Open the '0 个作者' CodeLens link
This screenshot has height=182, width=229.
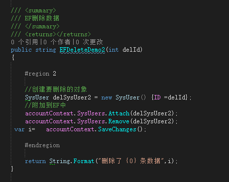(57, 42)
